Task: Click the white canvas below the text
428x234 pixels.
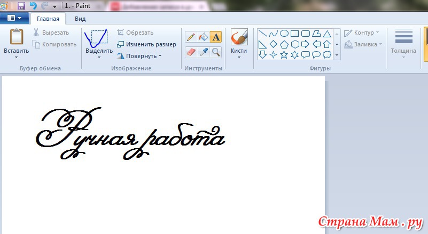Action: coord(160,197)
